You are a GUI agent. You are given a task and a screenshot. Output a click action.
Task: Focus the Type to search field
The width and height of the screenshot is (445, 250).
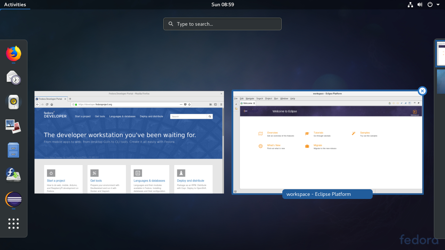coord(222,24)
